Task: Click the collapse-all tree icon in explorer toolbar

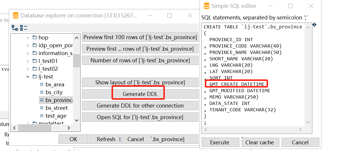Action: [x=24, y=28]
